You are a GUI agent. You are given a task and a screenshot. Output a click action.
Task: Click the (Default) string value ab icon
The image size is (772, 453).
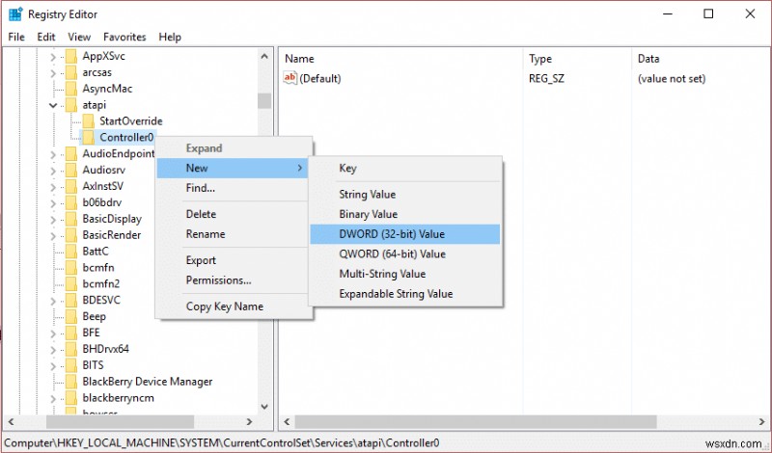[x=290, y=78]
